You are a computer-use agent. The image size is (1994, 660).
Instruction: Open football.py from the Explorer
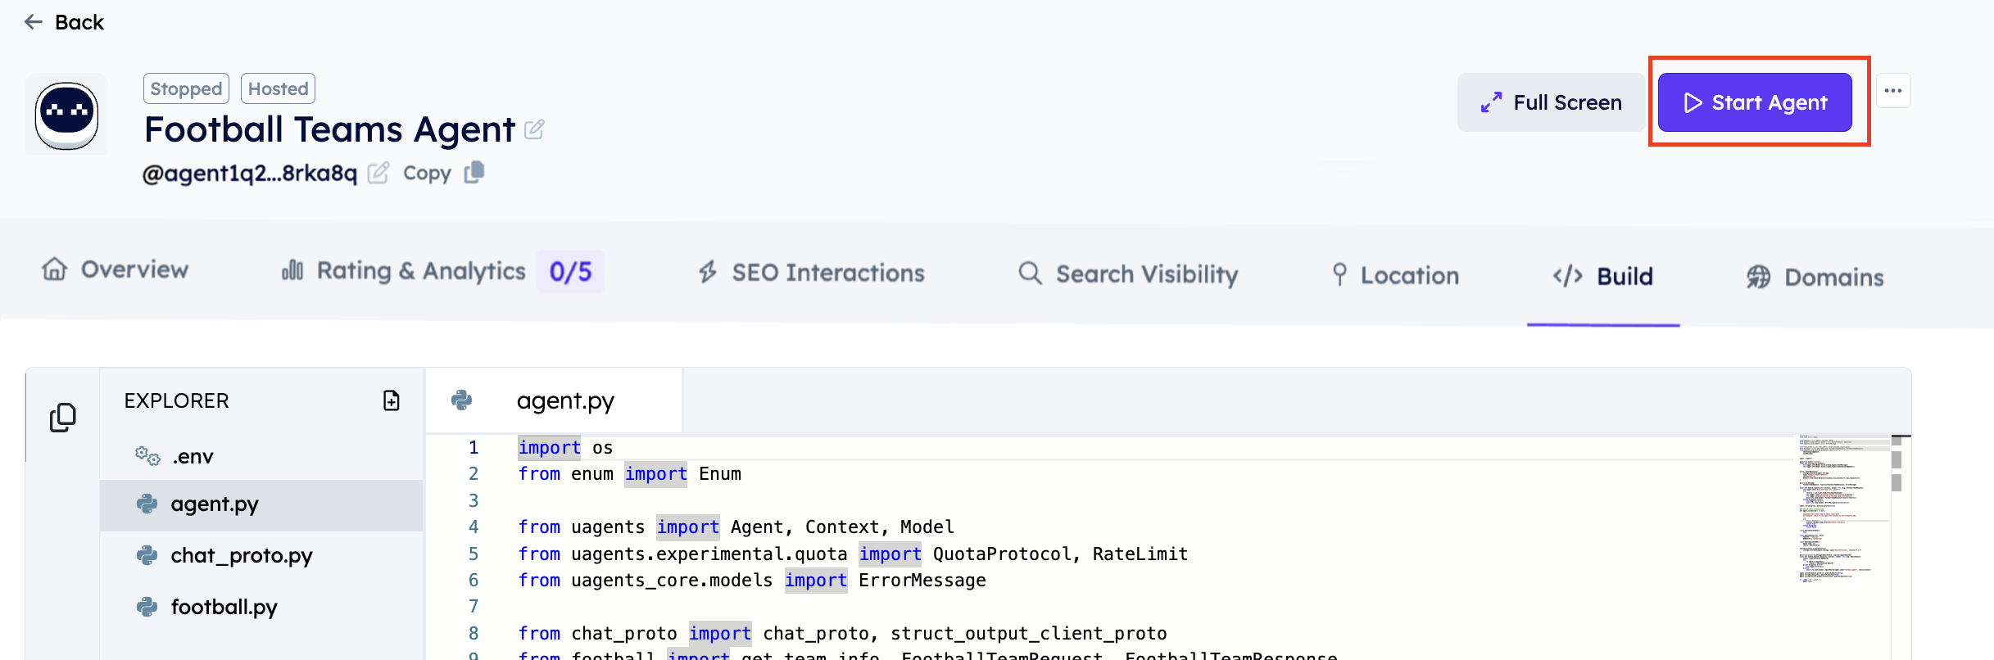224,607
